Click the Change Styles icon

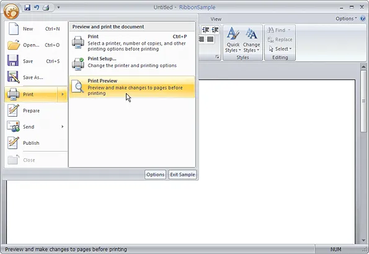(x=251, y=40)
